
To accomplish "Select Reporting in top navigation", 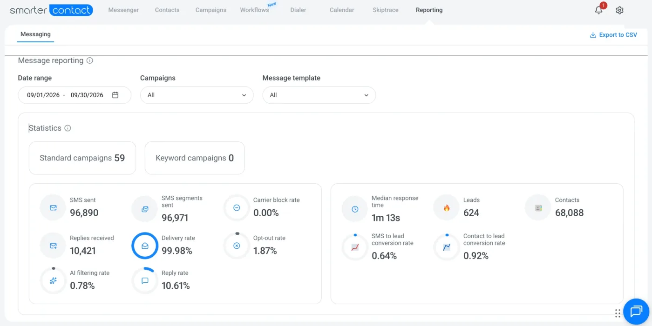I will 429,10.
